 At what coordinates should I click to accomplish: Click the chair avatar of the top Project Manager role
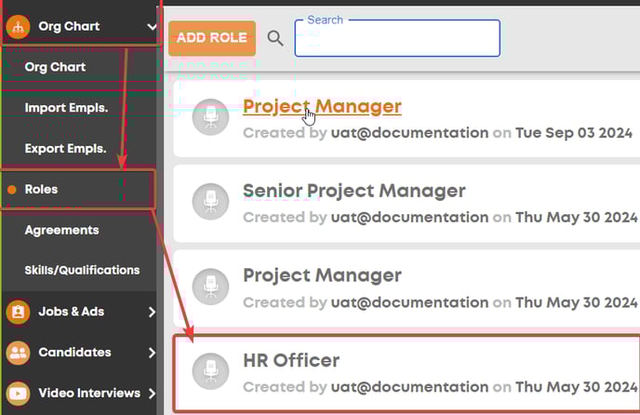(x=210, y=117)
